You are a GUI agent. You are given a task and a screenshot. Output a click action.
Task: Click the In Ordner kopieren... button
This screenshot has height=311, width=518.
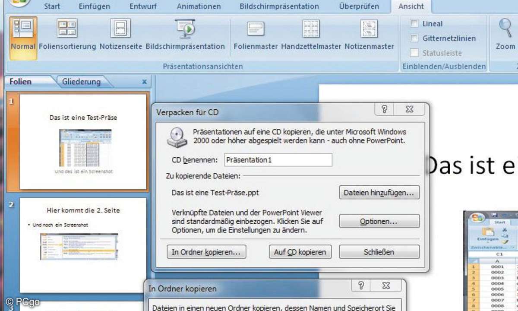[x=206, y=252]
